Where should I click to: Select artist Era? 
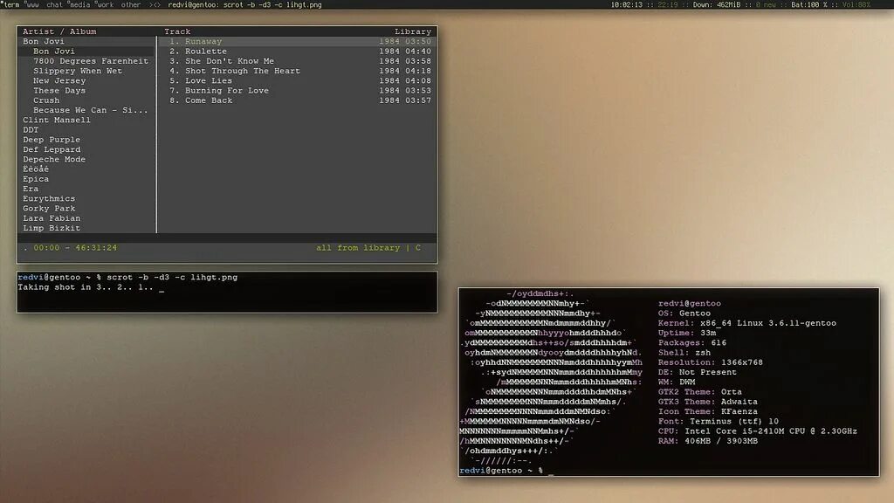coord(86,189)
